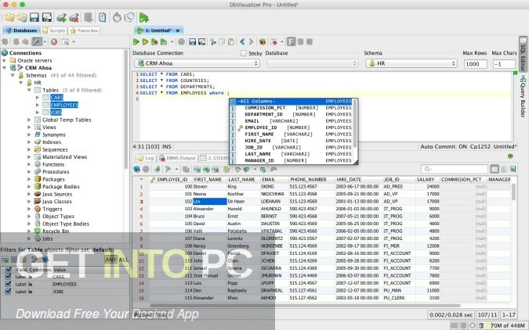Uncheck the EMPLOYEES filter row checkbox
Screen dimensions: 529x330
point(9,284)
